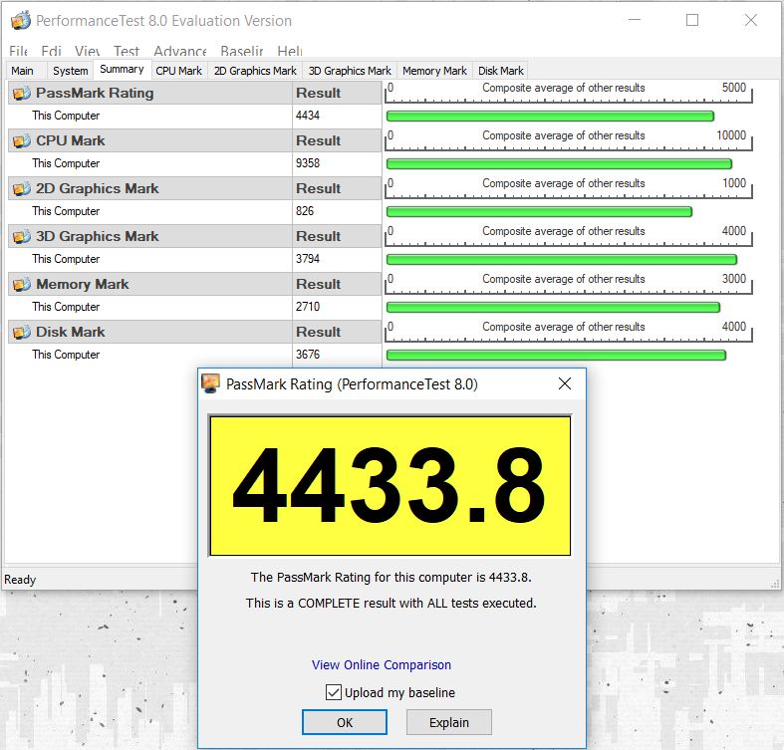Click the PassMark Rating row icon
Viewport: 784px width, 750px height.
(x=22, y=94)
